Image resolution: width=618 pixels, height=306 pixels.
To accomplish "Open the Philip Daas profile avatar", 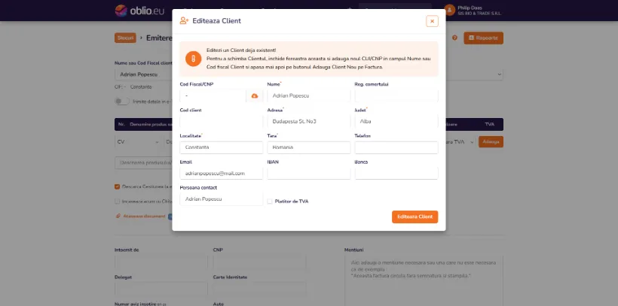I will point(450,10).
